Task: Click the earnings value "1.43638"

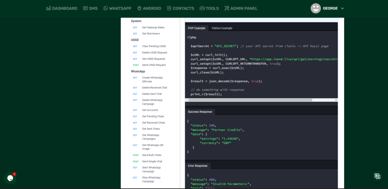Action: (230, 139)
